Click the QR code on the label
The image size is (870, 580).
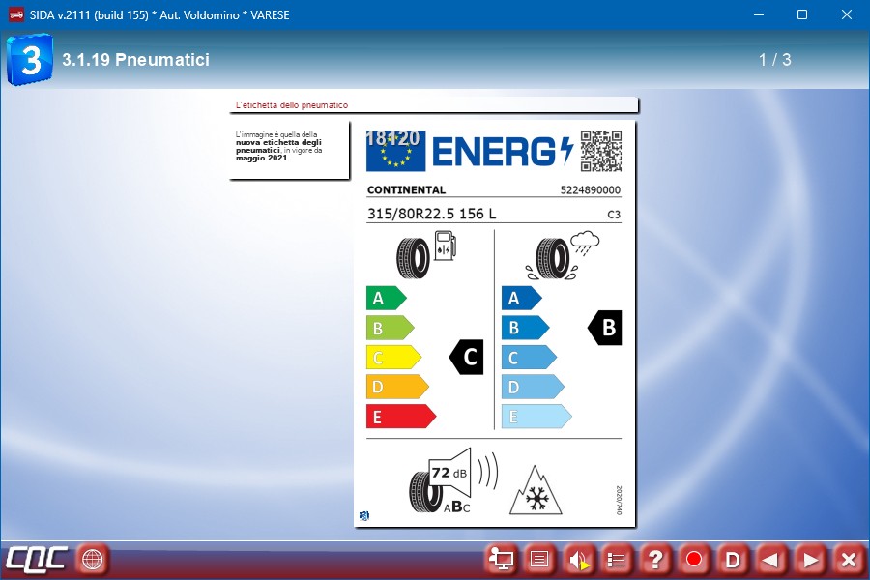tap(600, 151)
